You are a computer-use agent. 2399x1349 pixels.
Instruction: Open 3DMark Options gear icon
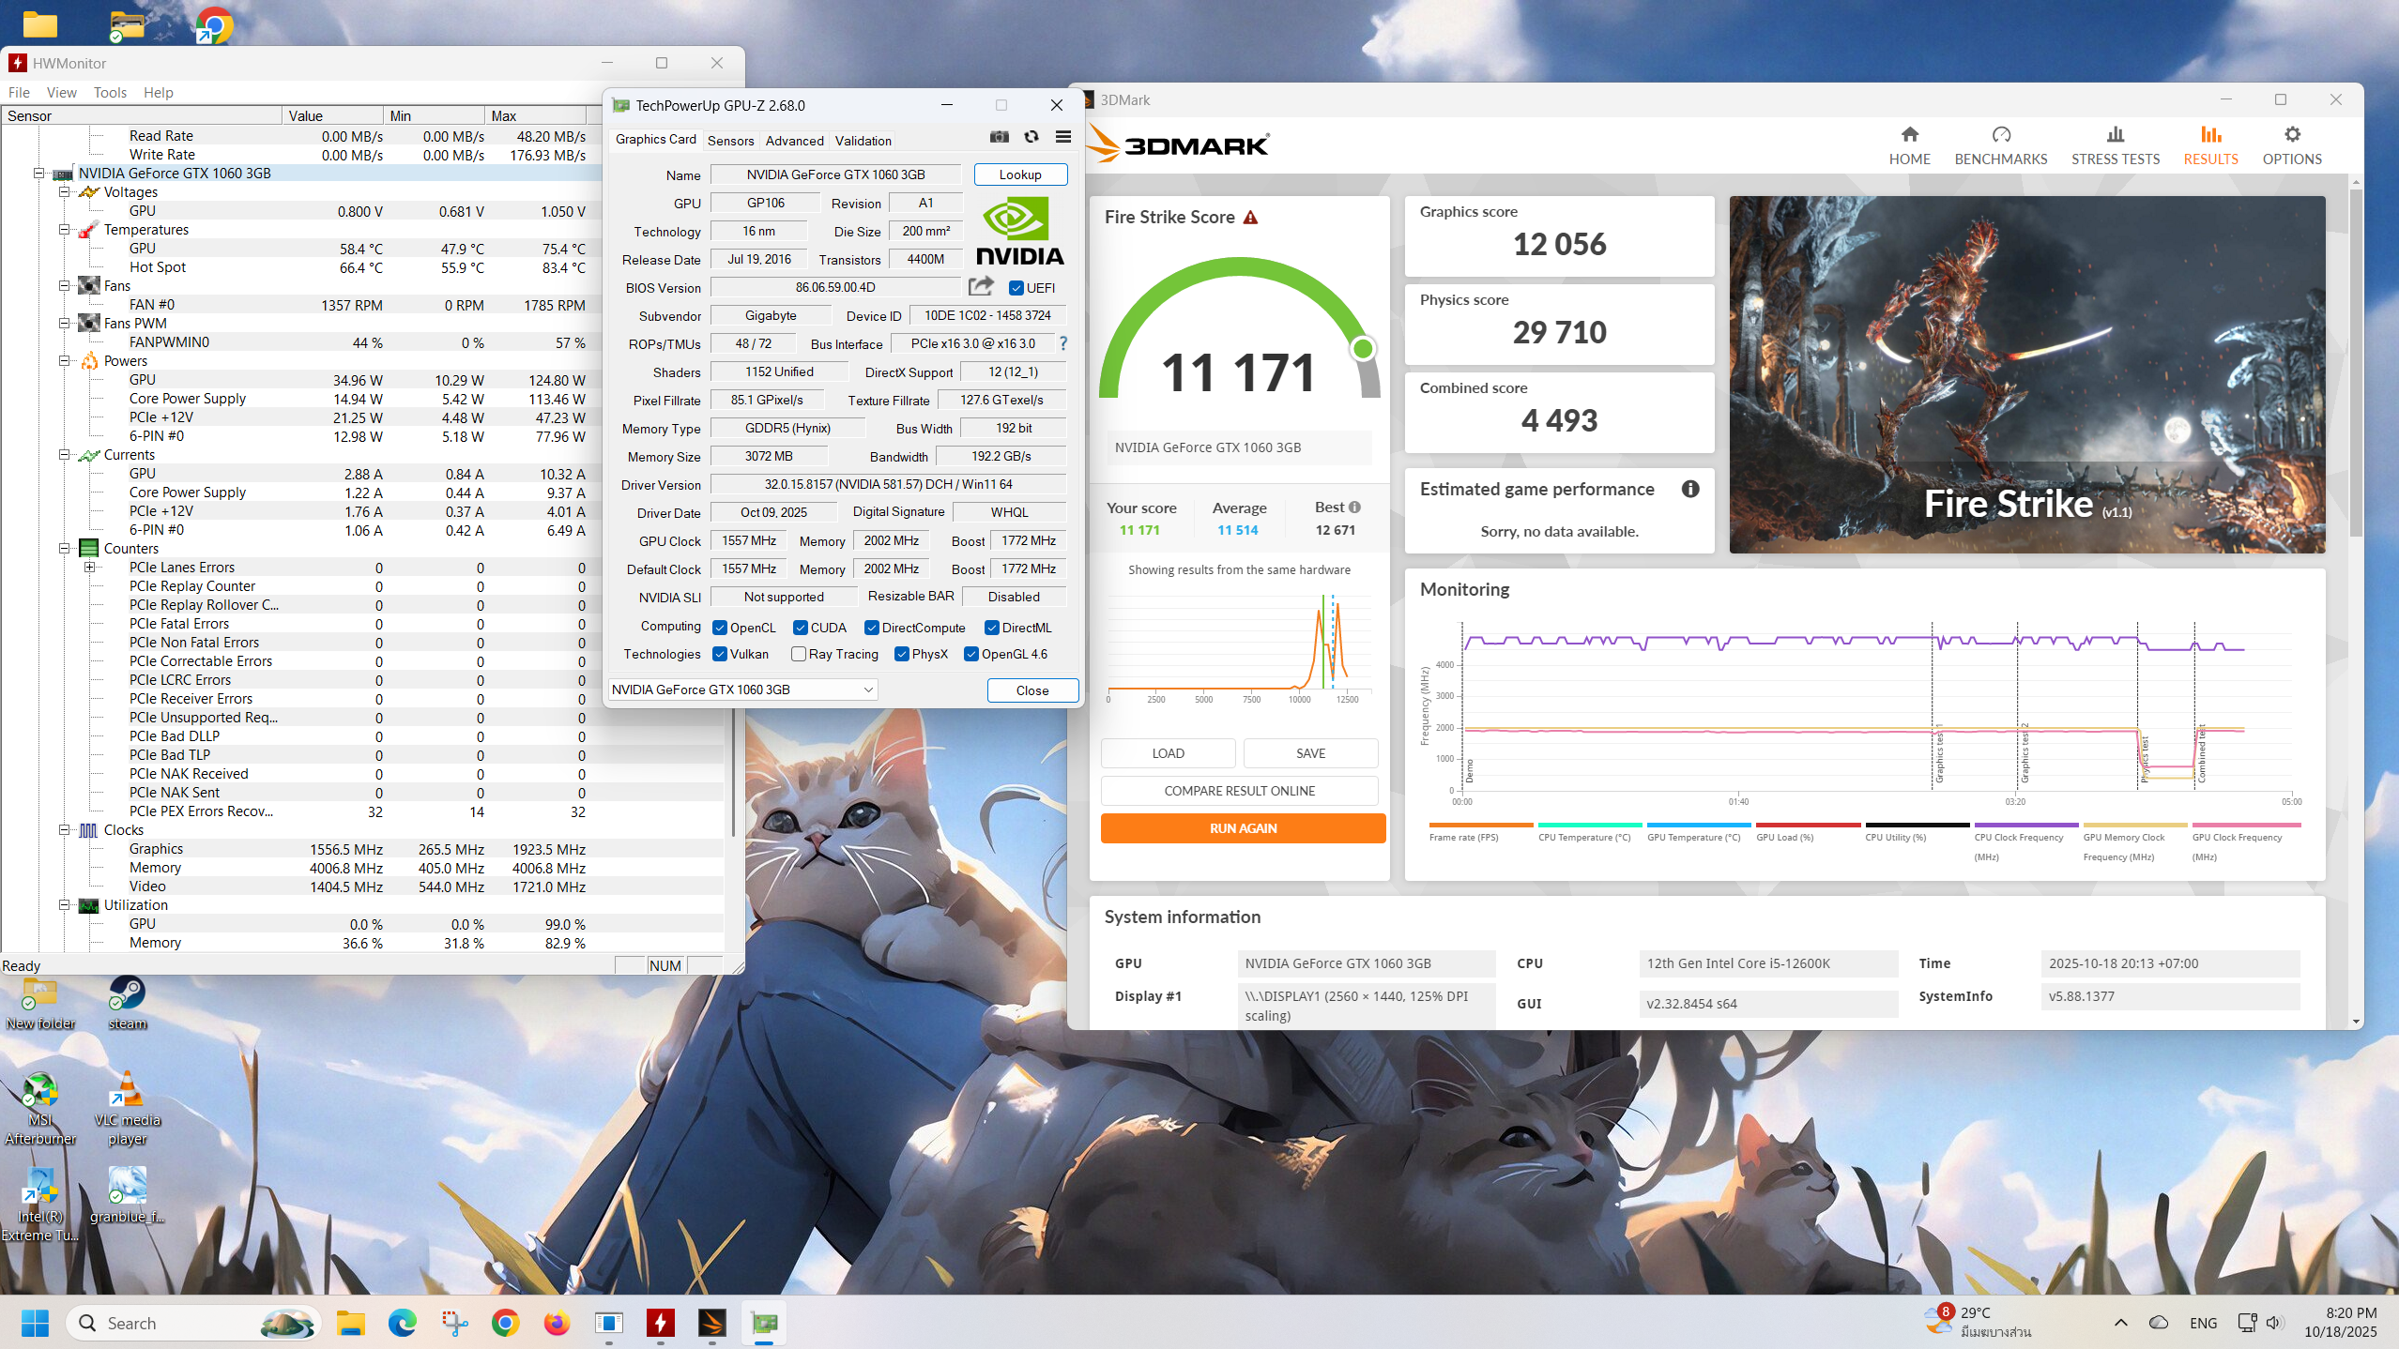coord(2291,135)
